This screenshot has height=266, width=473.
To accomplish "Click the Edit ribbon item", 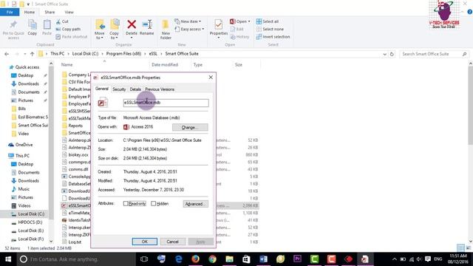I will coord(236,30).
